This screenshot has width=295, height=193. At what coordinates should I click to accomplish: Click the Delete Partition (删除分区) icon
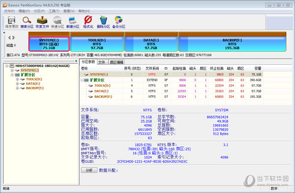pos(103,22)
